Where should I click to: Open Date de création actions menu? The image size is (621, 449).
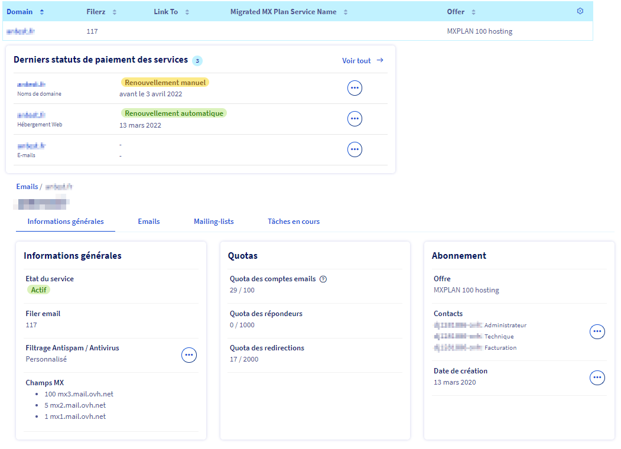597,378
